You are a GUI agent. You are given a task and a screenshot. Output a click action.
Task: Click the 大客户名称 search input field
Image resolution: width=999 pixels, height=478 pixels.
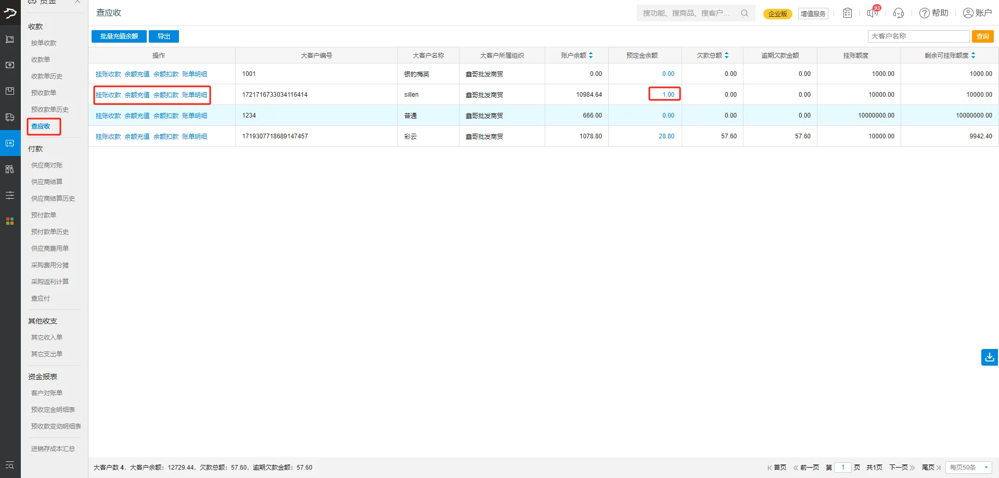pyautogui.click(x=918, y=36)
